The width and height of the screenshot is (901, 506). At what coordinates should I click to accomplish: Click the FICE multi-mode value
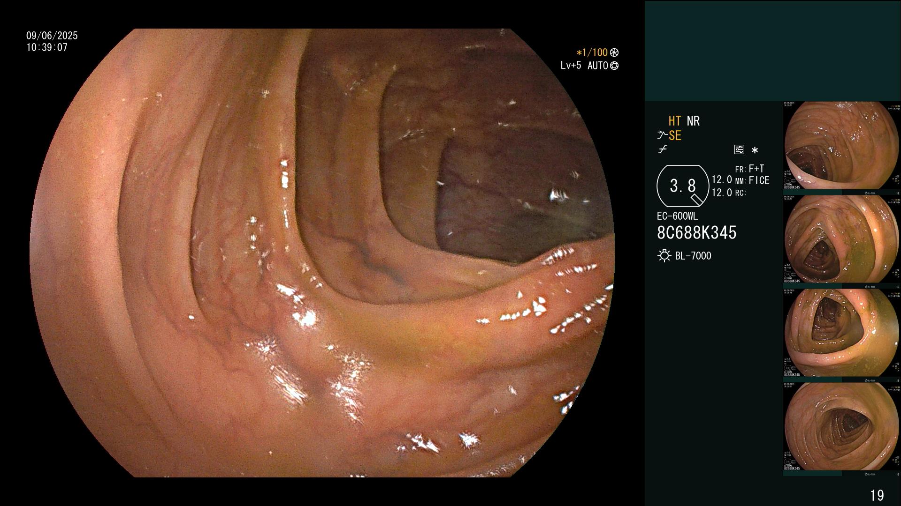click(759, 180)
